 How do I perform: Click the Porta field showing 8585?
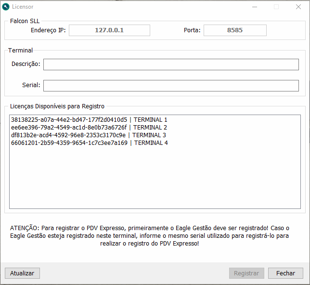[235, 30]
